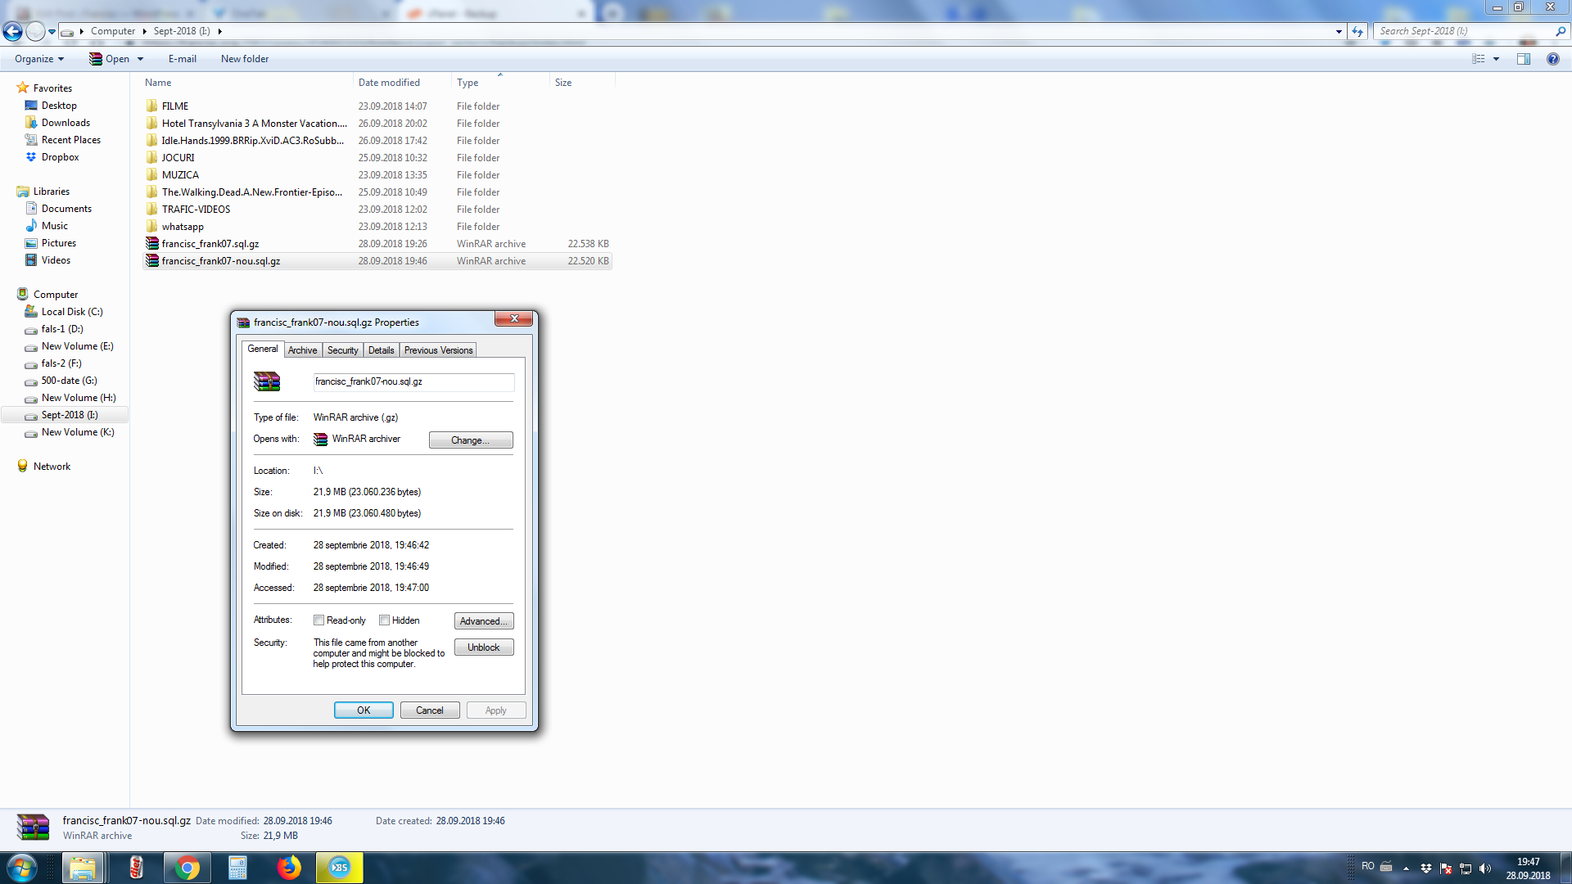Enable the Read-only attribute checkbox

pos(319,620)
